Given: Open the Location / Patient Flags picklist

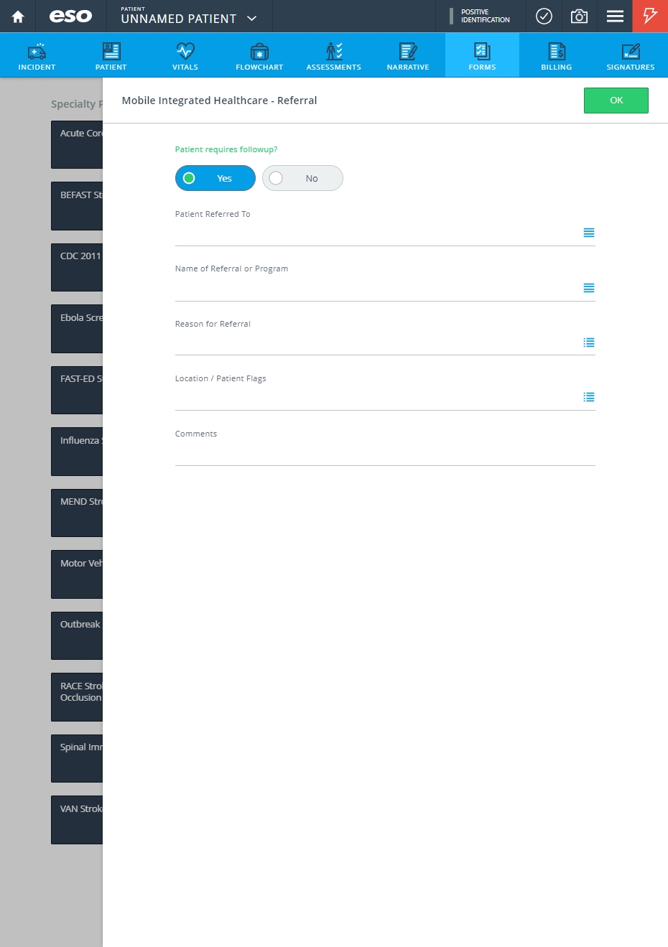Looking at the screenshot, I should 589,397.
